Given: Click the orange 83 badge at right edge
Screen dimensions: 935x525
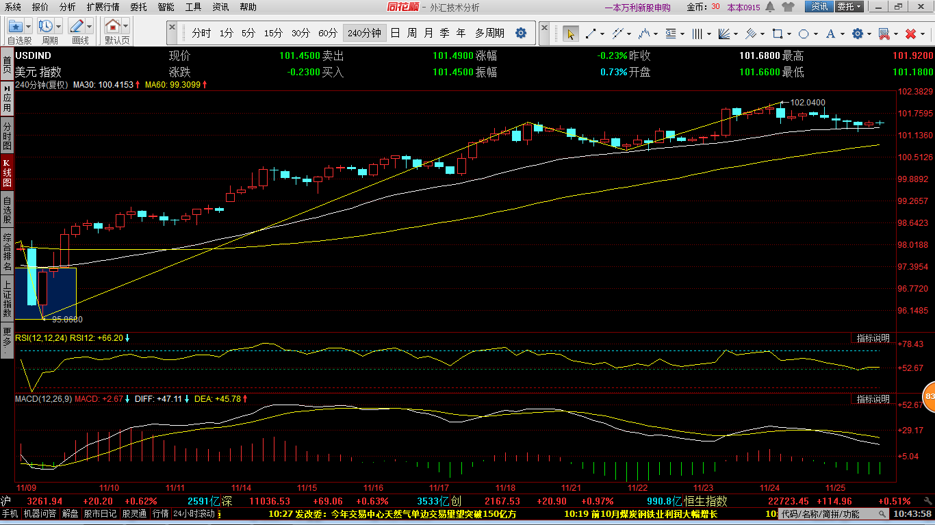Looking at the screenshot, I should (930, 396).
